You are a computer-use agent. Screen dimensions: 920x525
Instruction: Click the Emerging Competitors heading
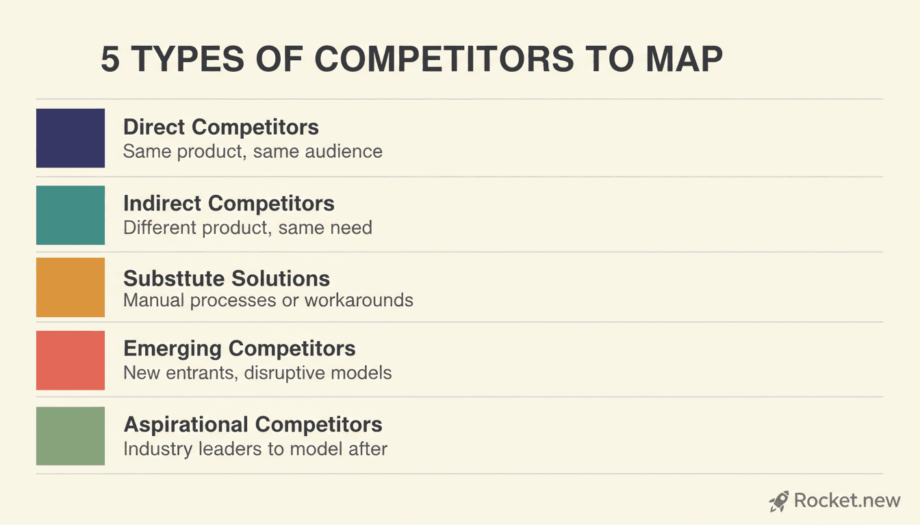point(240,348)
